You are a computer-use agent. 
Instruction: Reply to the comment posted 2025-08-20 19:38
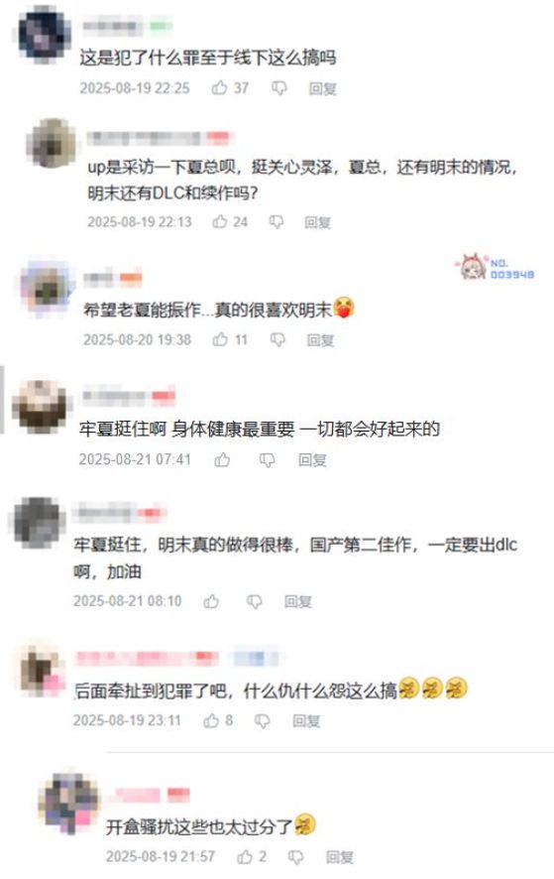pos(320,339)
